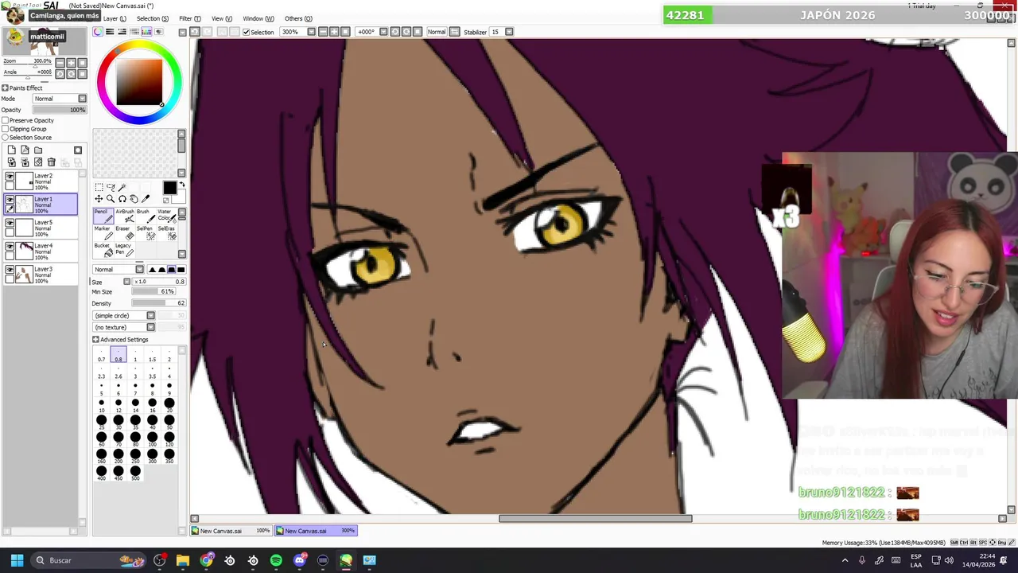The width and height of the screenshot is (1018, 573).
Task: Open the brush blend mode Normal dropdown
Action: [x=119, y=269]
